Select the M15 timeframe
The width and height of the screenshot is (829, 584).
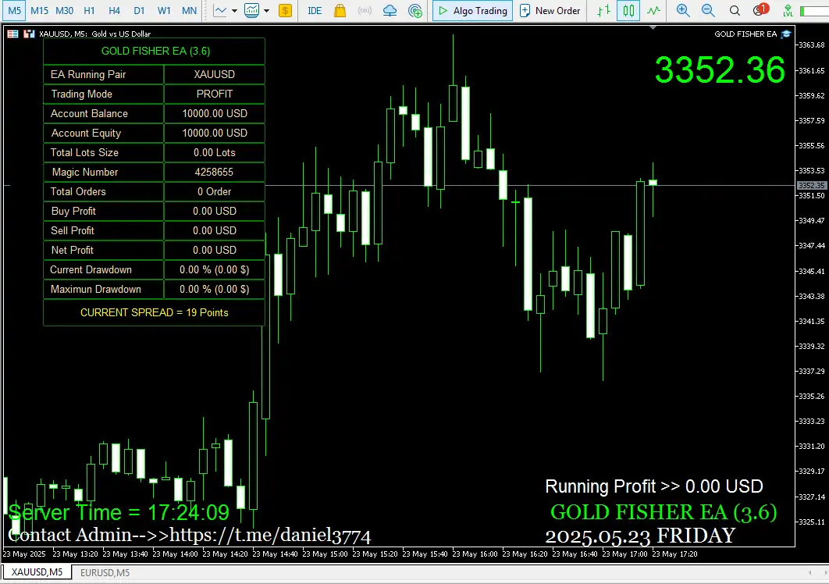coord(40,11)
